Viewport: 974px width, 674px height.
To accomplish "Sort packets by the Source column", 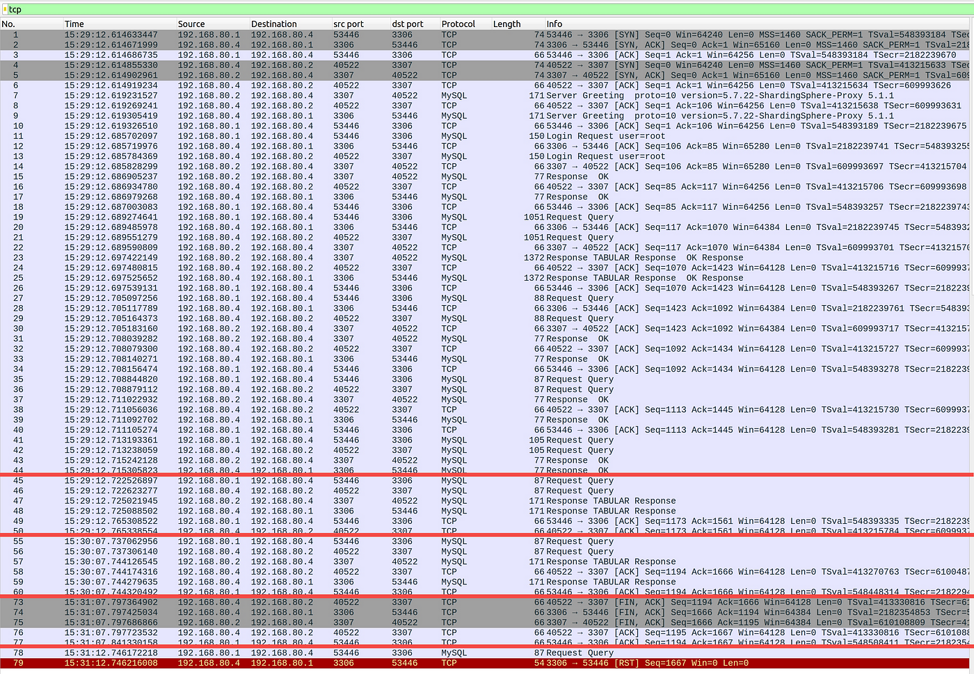I will (202, 24).
